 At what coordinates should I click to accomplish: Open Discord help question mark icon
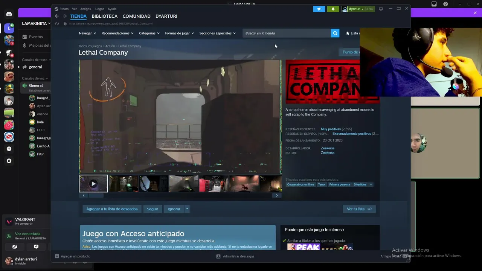[446, 4]
